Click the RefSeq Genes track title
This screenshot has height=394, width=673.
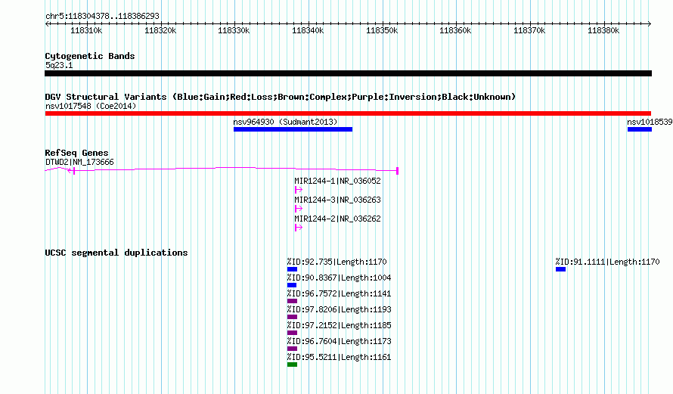click(76, 152)
